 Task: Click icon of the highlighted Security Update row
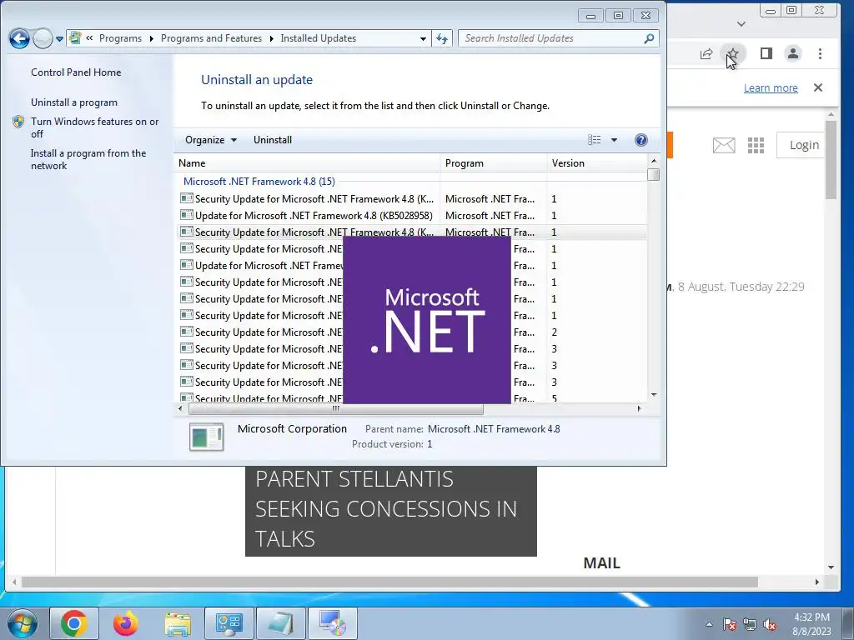coord(186,232)
